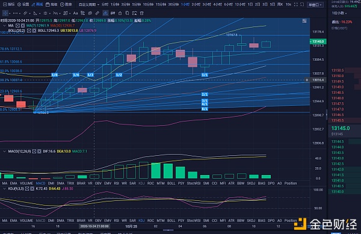Expand the rectangle tool's dropdown arrow
This screenshot has height=234, width=361.
pyautogui.click(x=70, y=14)
